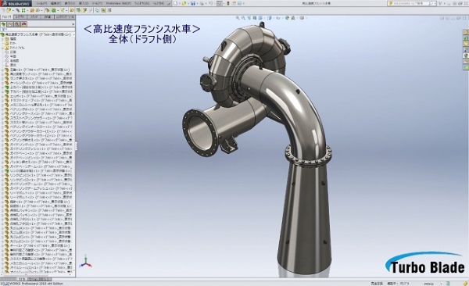Click the feature tree horizontal scrollbar

(x=35, y=274)
